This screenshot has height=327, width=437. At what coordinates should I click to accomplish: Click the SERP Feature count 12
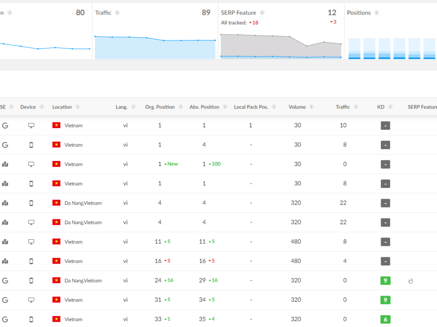click(x=332, y=13)
